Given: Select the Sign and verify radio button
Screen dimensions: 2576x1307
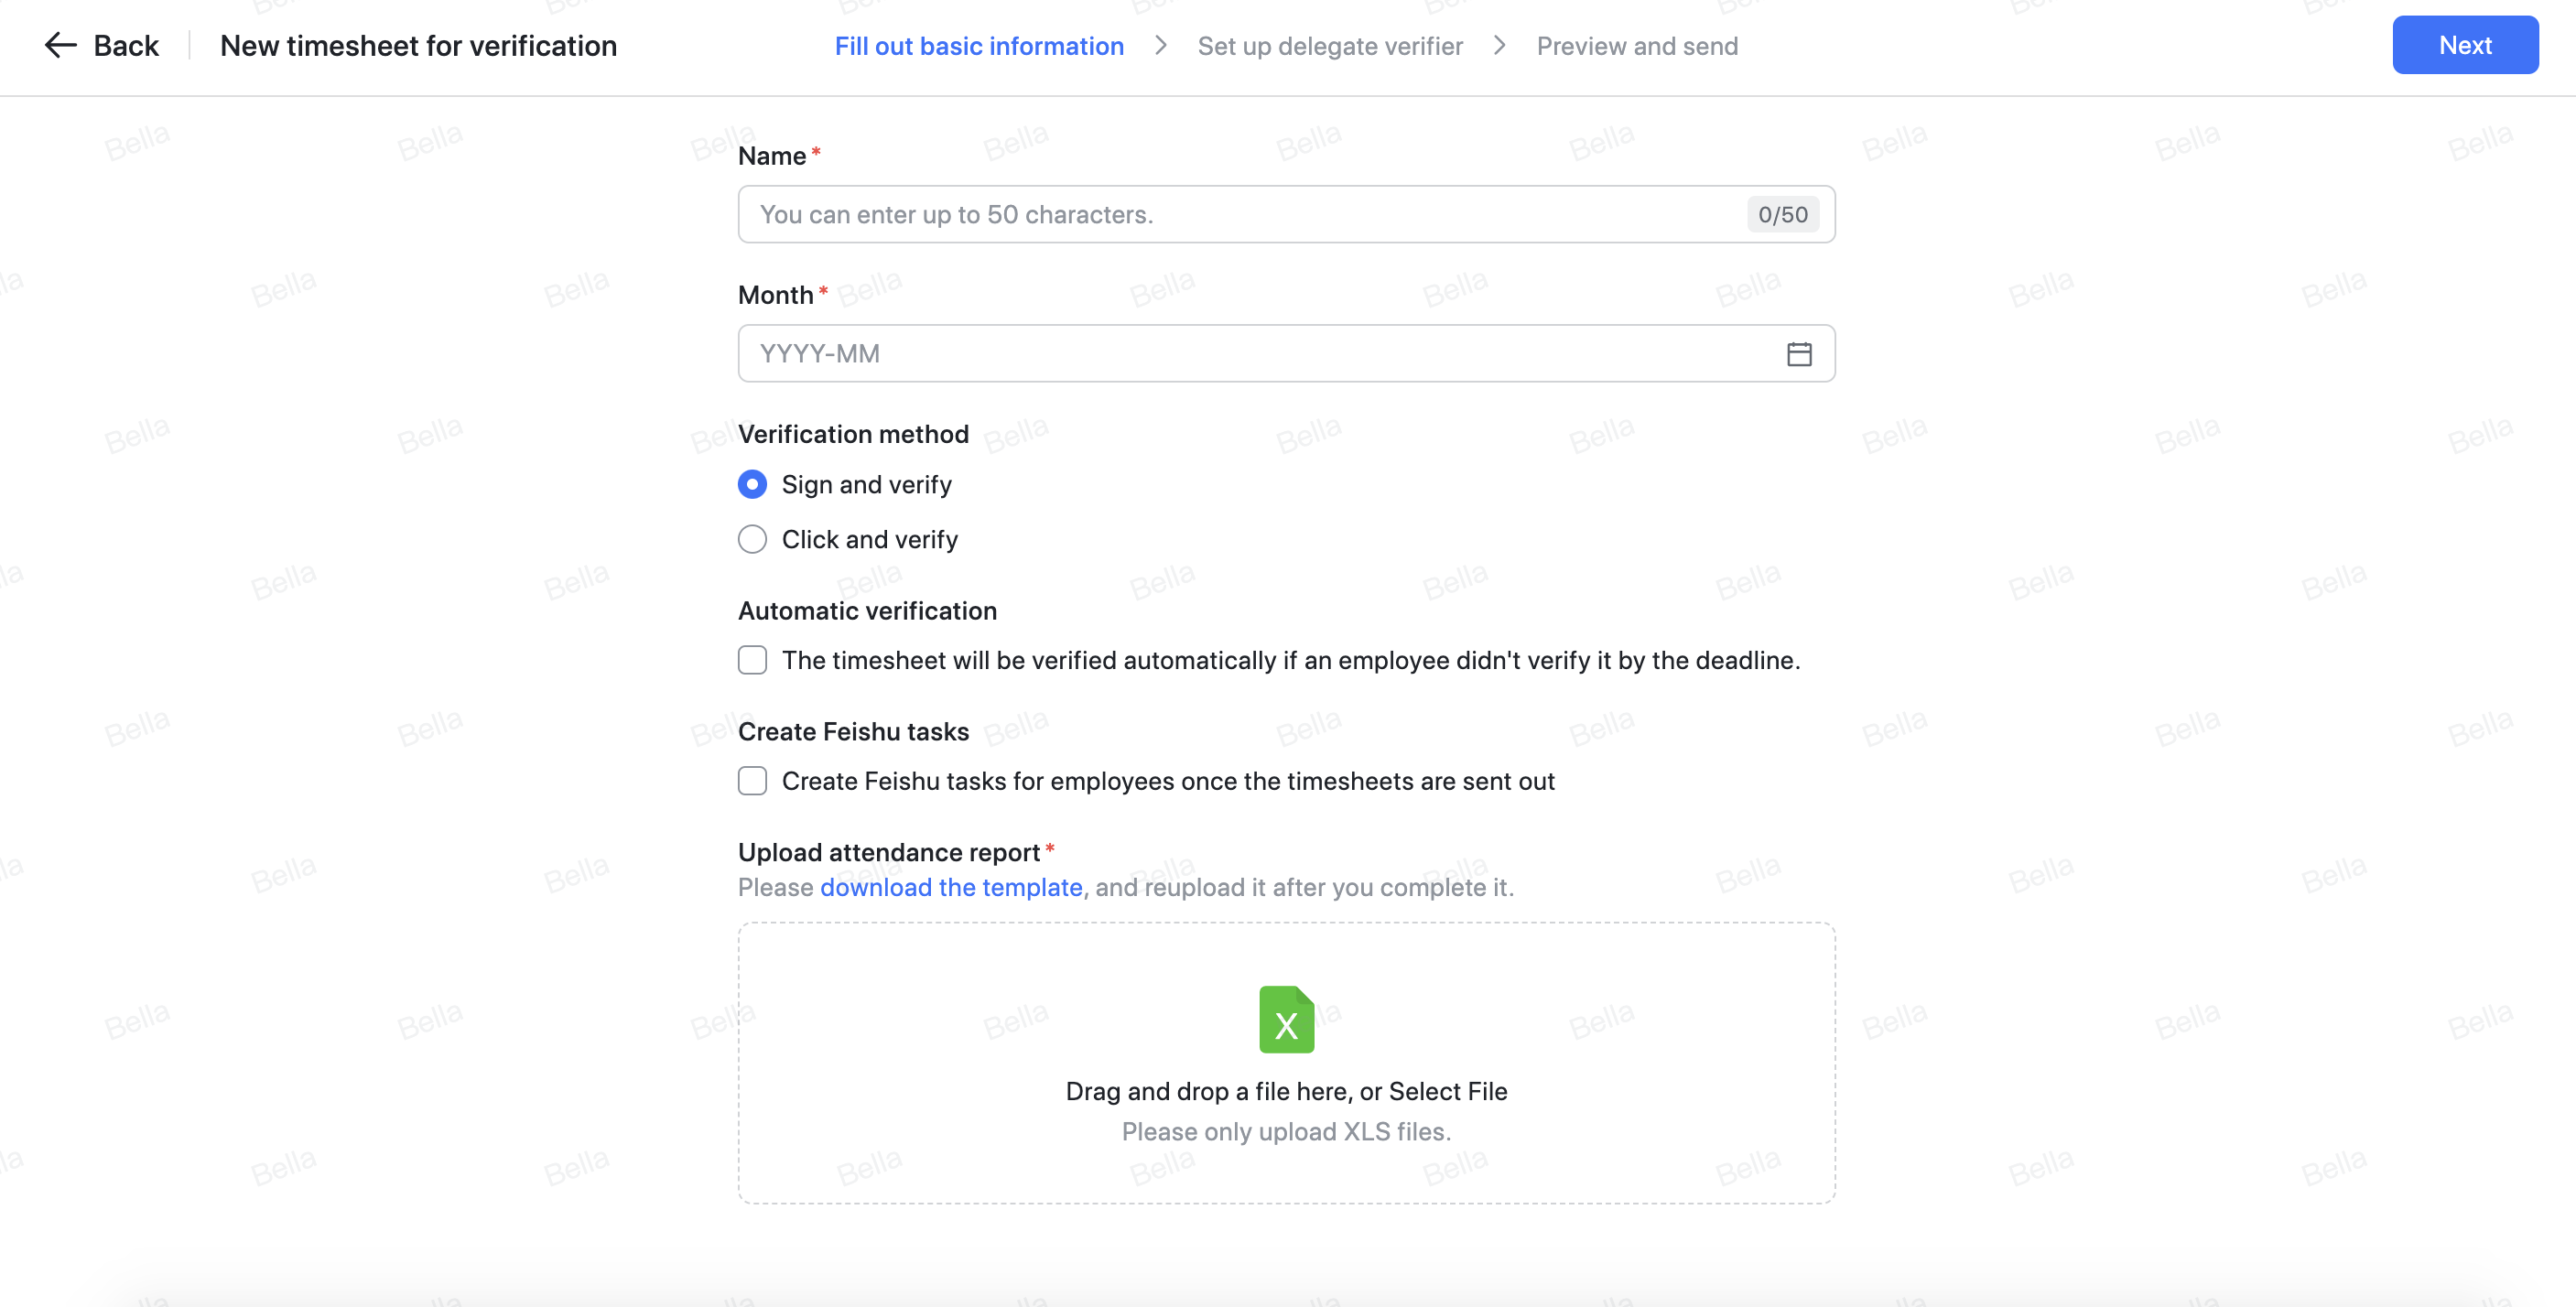Looking at the screenshot, I should click(x=752, y=484).
